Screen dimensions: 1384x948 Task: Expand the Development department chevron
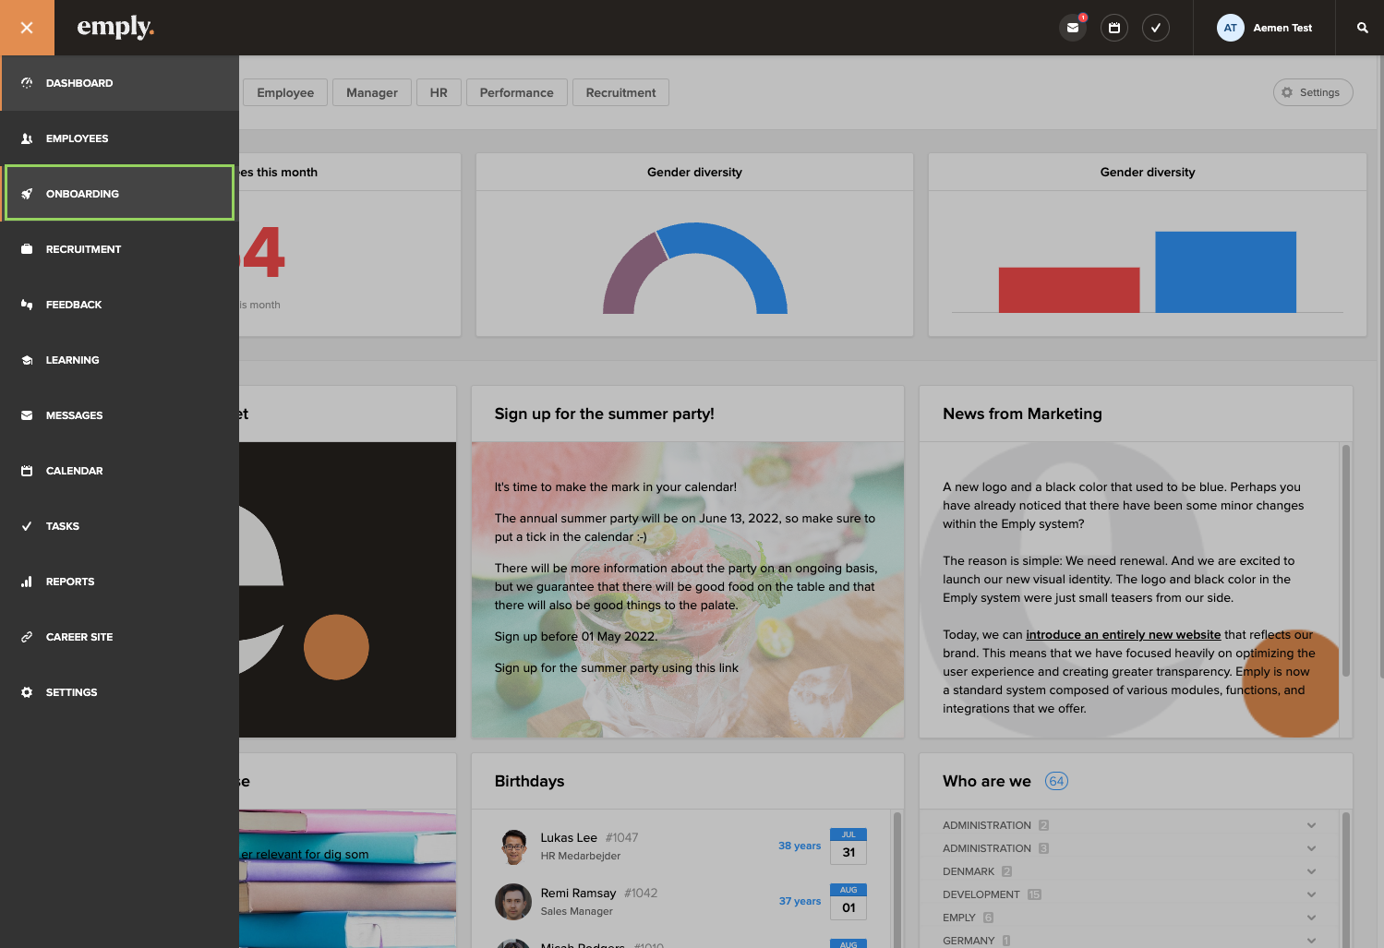tap(1311, 894)
